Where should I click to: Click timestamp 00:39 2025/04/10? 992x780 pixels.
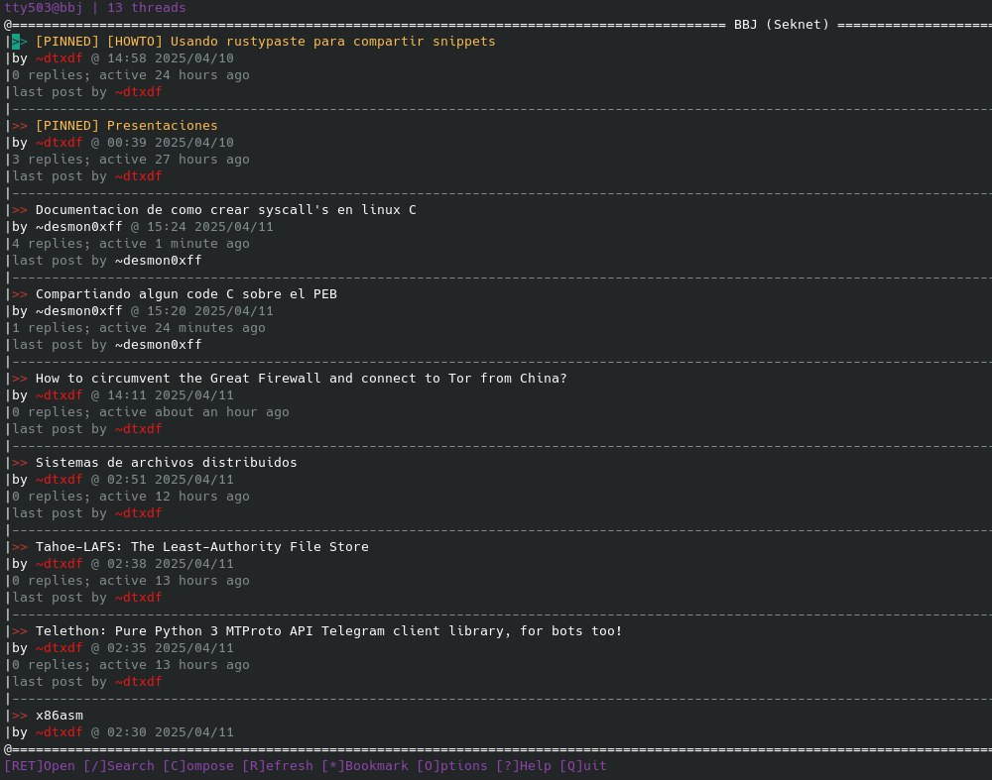[x=171, y=142]
